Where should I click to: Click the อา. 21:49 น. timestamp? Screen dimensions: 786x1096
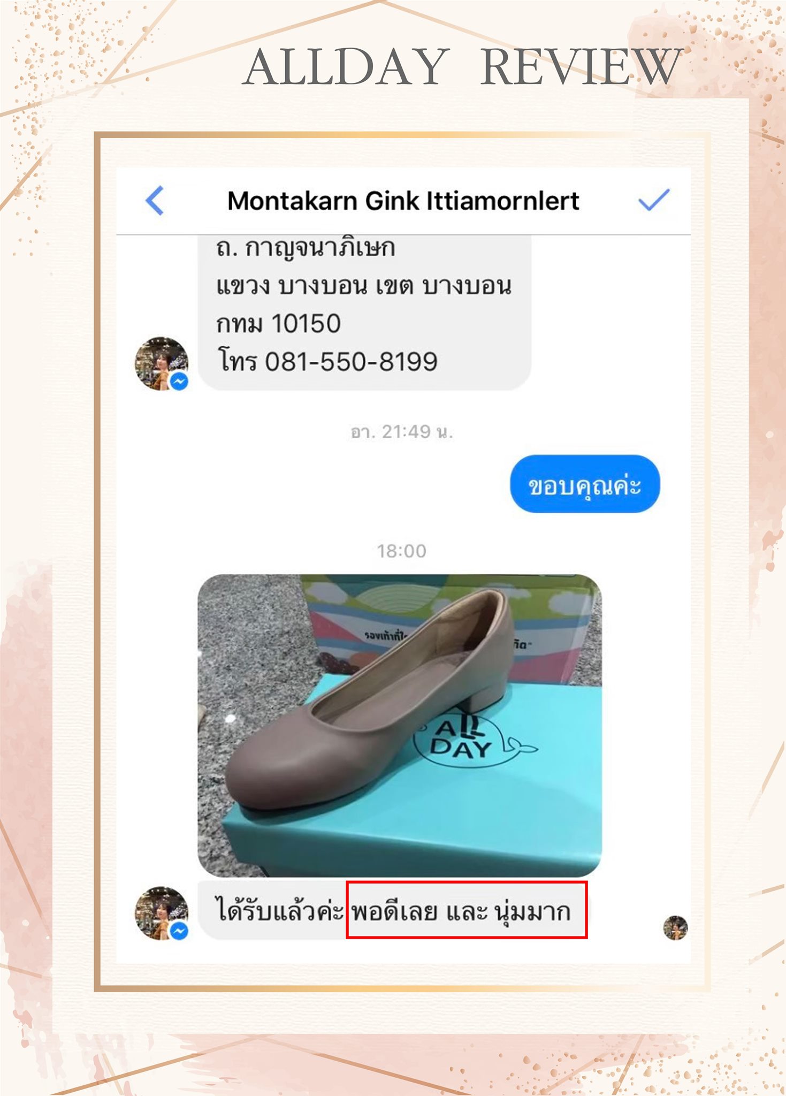click(x=401, y=431)
